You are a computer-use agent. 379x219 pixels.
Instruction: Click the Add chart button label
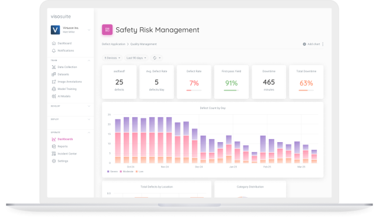313,44
